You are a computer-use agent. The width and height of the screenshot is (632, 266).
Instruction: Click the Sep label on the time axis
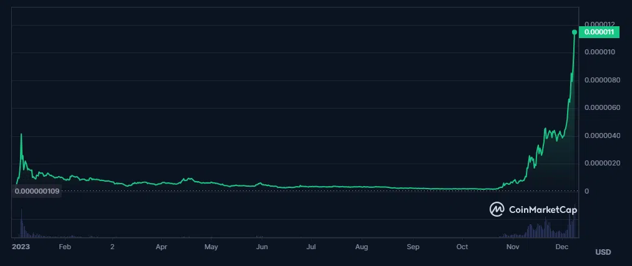(x=413, y=247)
